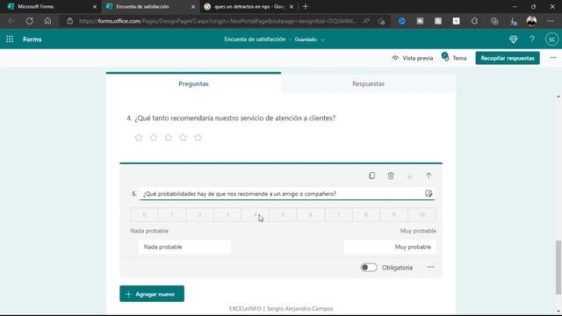Open help with the question mark icon
Screen dimensions: 562x316
pyautogui.click(x=532, y=39)
